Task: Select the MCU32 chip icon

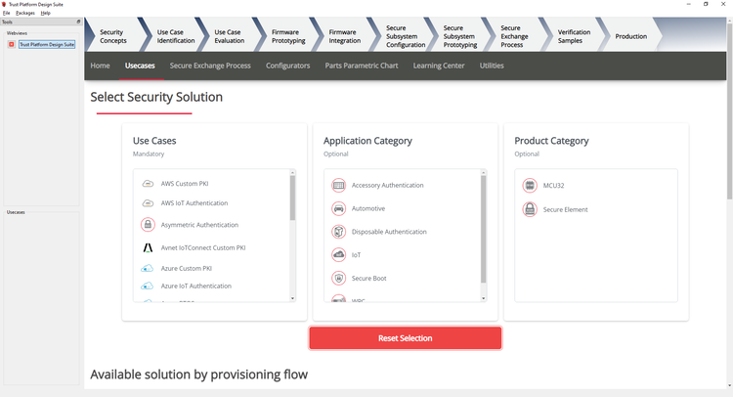Action: coord(529,186)
